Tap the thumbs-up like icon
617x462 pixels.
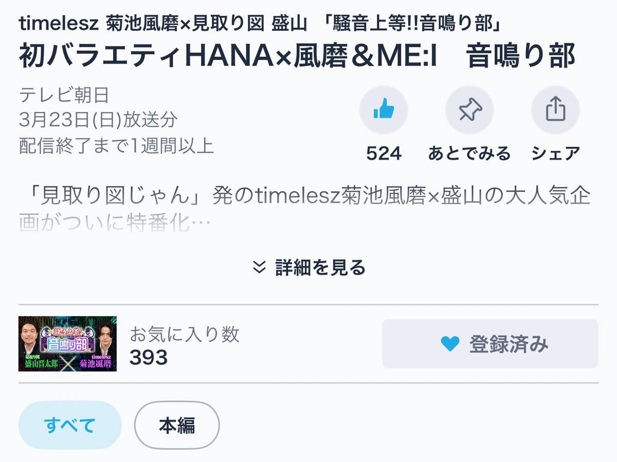click(x=384, y=110)
